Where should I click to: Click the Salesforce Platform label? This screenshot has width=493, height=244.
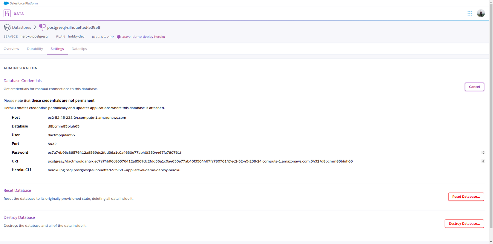[x=24, y=3]
